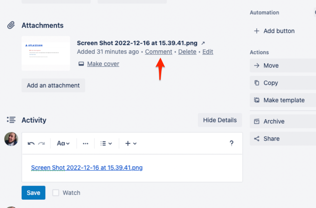Click Add an attachment button
Screen dimensions: 316x208
(53, 85)
